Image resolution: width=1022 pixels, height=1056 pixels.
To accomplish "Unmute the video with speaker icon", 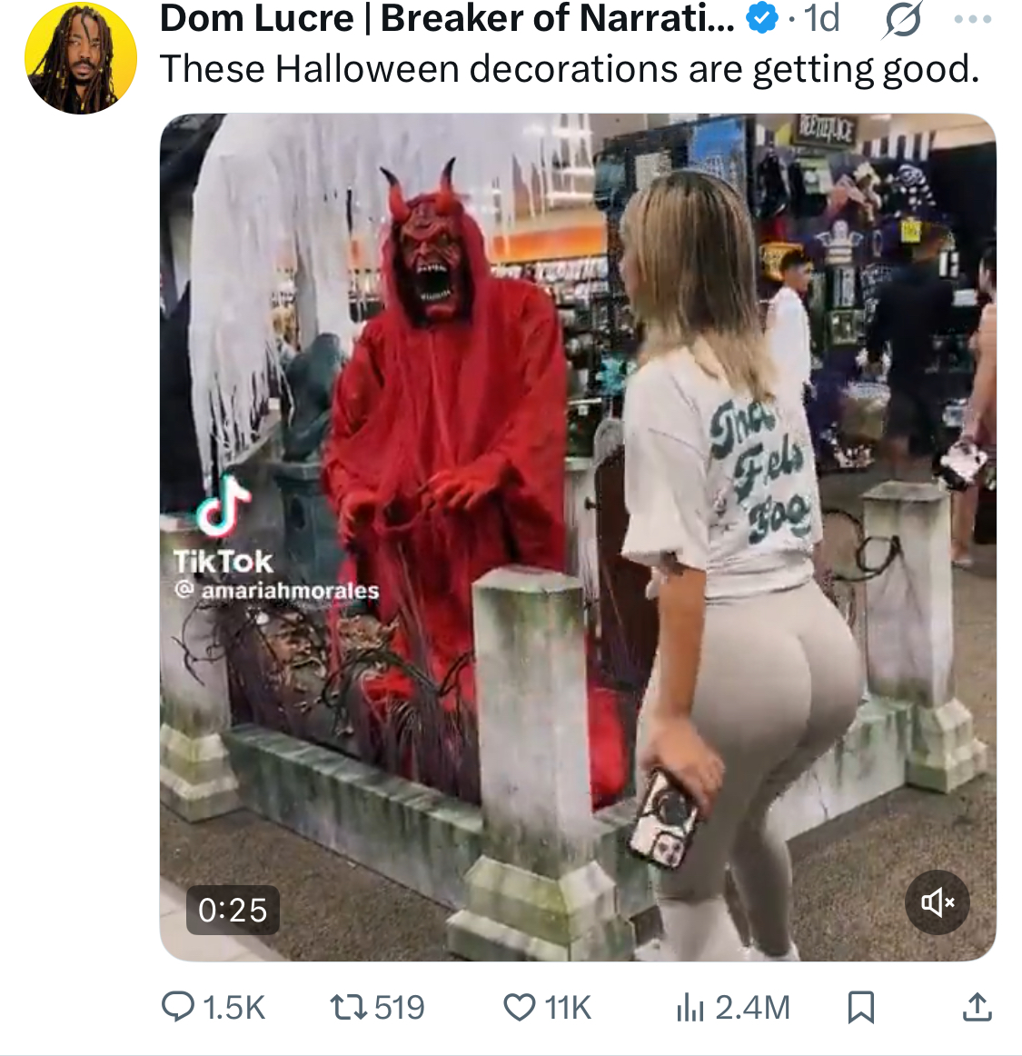I will [x=938, y=902].
